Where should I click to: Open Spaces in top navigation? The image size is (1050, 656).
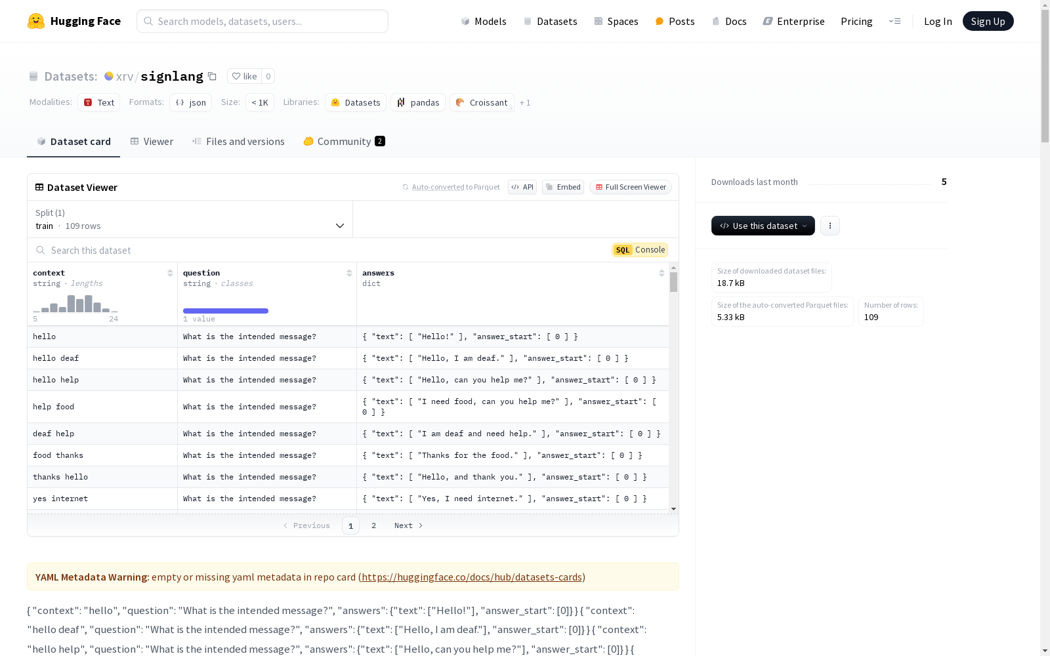(x=616, y=21)
